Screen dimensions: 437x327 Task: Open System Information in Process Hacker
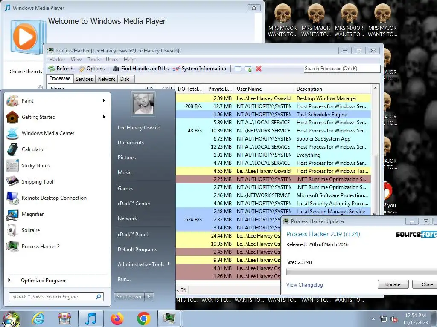pos(200,69)
